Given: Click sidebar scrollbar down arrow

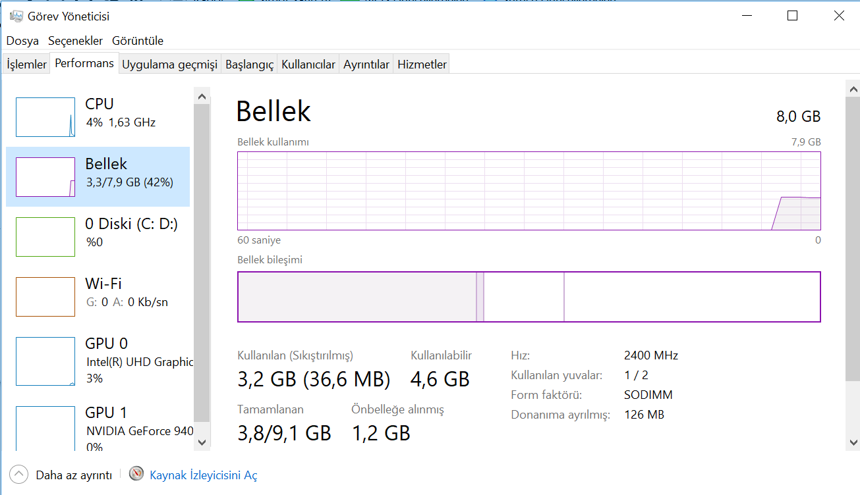Looking at the screenshot, I should [202, 442].
